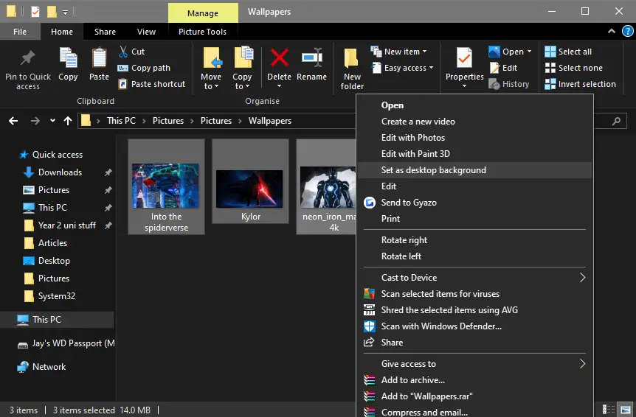Screen dimensions: 636x417
Task: Open the quick access toolbar customize arrow
Action: pyautogui.click(x=66, y=13)
